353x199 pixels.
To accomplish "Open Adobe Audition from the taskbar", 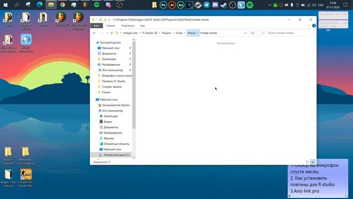I will [x=180, y=5].
